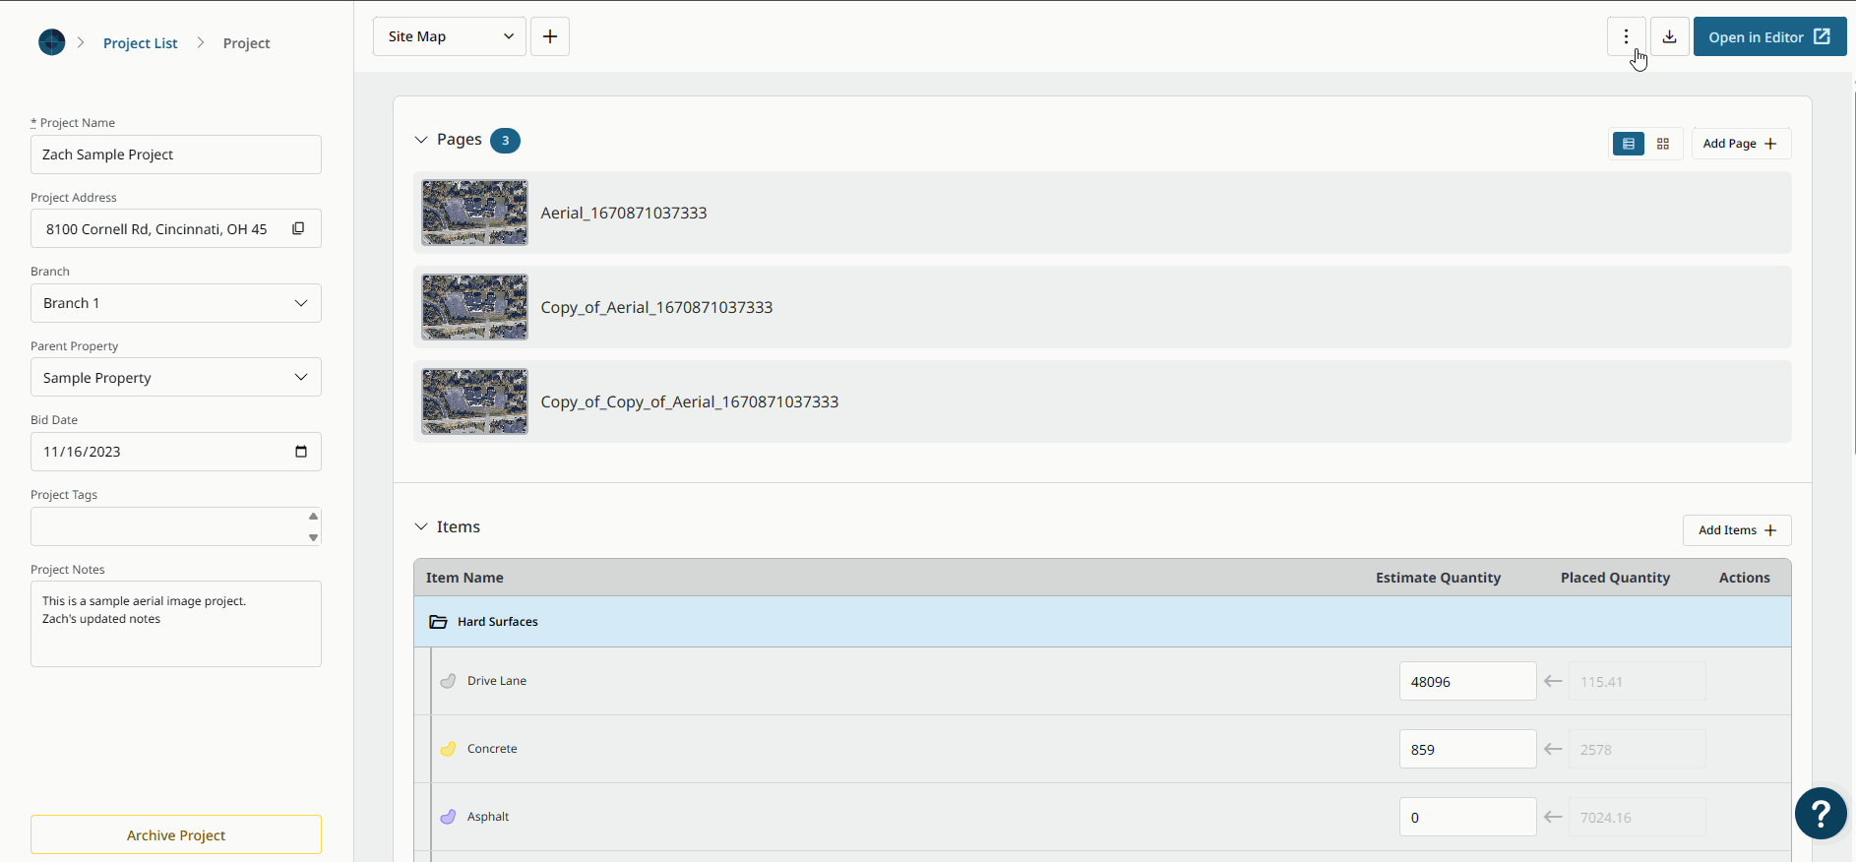Open the Aerial_1670871037333 page thumbnail
This screenshot has width=1856, height=862.
pyautogui.click(x=474, y=213)
